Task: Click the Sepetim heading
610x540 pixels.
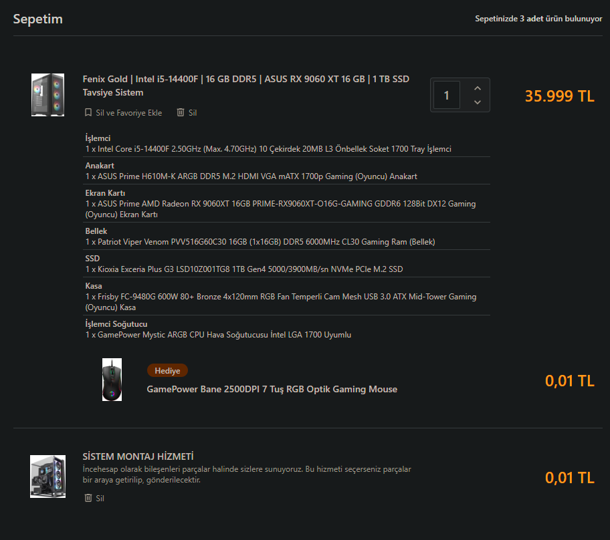Action: [x=37, y=19]
